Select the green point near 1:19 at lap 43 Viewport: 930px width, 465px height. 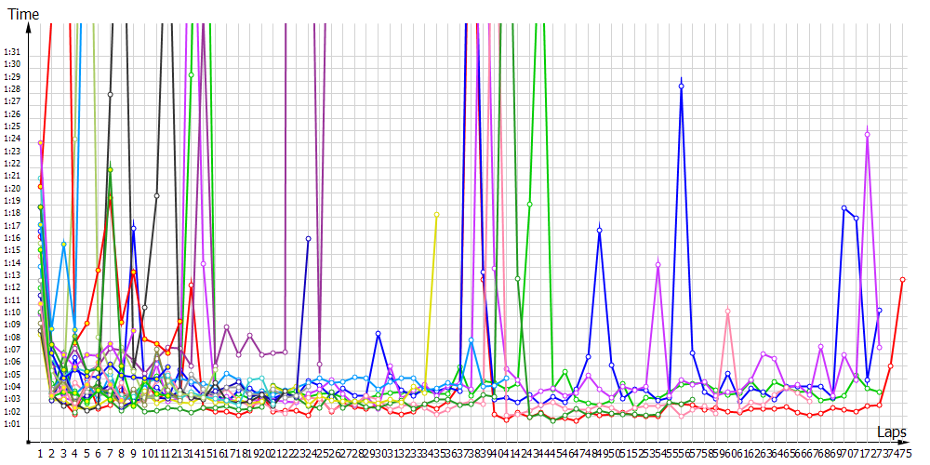click(529, 204)
